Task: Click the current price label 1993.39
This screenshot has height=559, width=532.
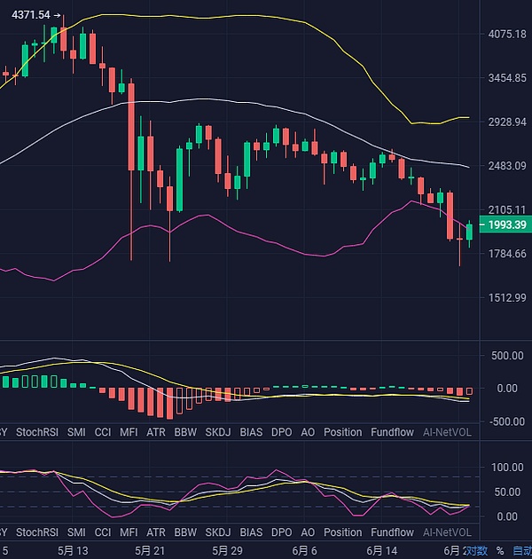Action: point(505,223)
